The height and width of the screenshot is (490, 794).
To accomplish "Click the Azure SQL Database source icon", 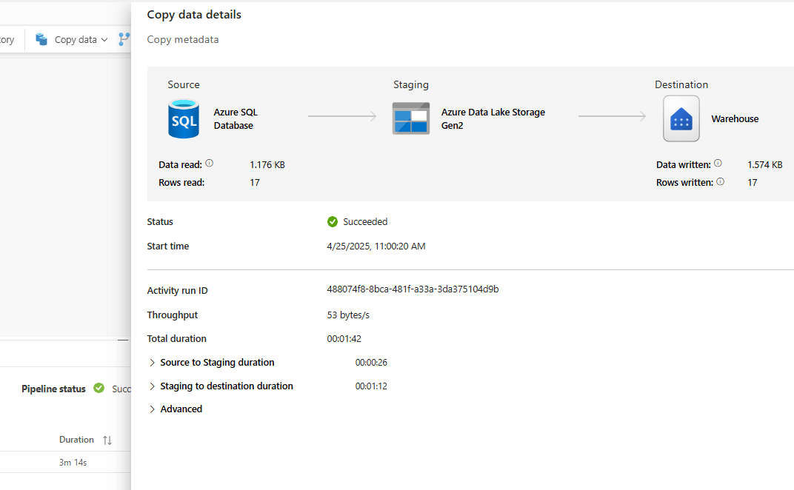I will point(183,118).
